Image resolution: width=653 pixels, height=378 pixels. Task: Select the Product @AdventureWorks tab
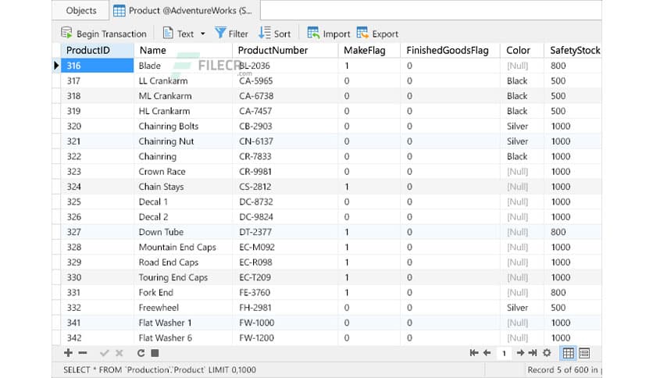(x=183, y=10)
